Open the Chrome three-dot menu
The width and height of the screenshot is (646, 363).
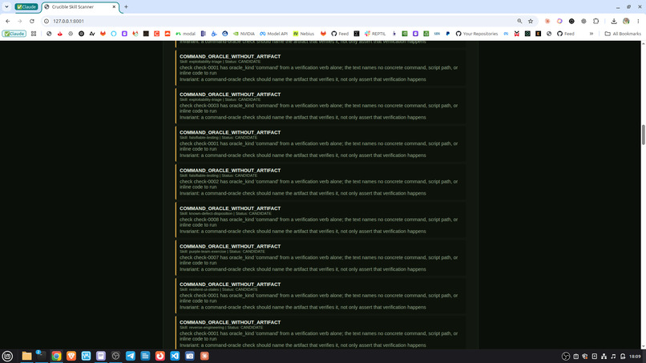coord(638,21)
